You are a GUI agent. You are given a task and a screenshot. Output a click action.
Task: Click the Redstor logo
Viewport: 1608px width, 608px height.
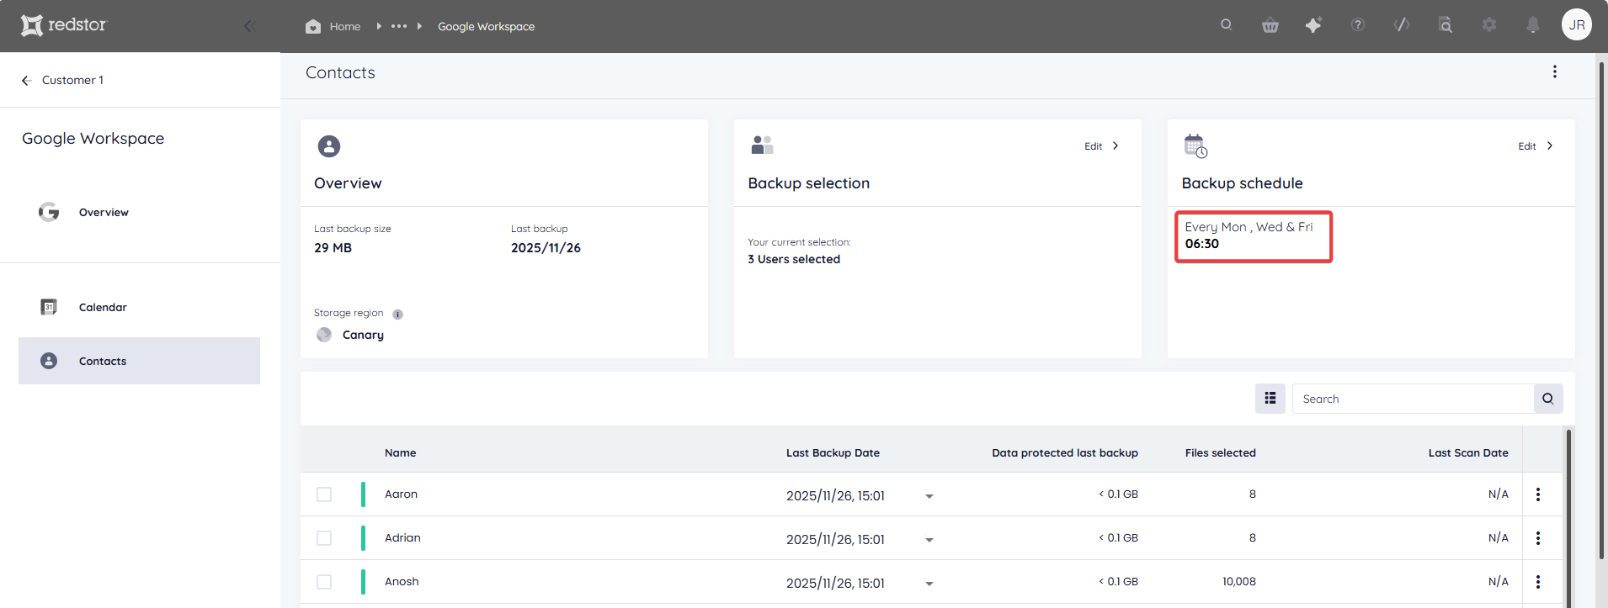click(64, 25)
